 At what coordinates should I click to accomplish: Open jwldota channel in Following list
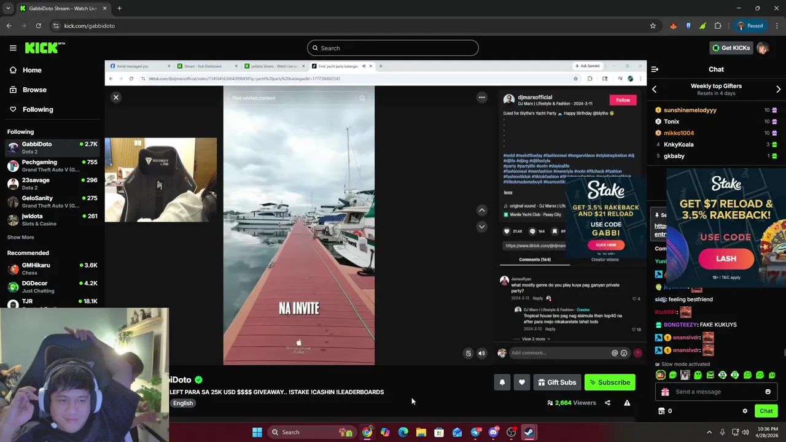click(52, 220)
